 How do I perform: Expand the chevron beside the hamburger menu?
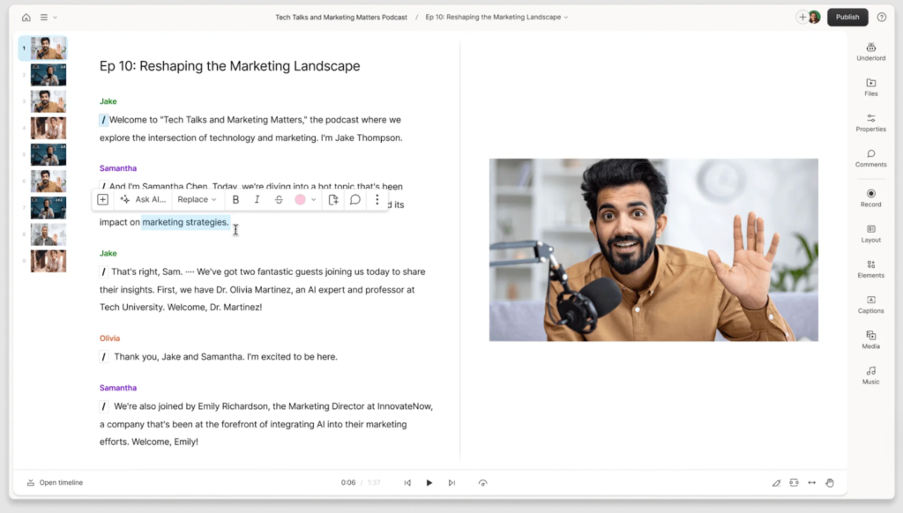pyautogui.click(x=56, y=18)
